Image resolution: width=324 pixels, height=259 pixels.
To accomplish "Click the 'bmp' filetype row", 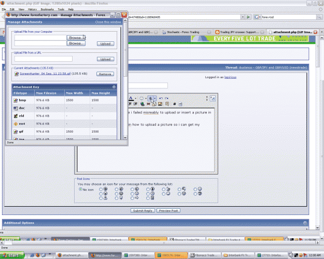I will pos(64,100).
